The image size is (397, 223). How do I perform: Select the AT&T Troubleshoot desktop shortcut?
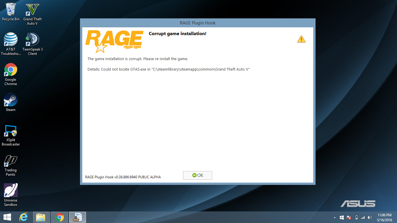click(11, 44)
